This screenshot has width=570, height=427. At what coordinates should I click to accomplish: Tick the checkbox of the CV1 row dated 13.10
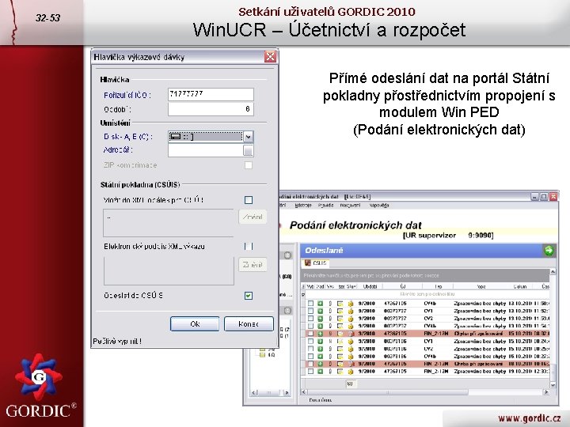pos(310,311)
